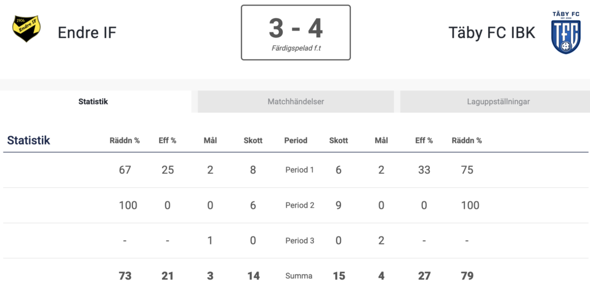Click the Summa totals row label

pyautogui.click(x=299, y=276)
